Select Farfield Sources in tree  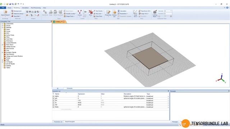coord(11,47)
